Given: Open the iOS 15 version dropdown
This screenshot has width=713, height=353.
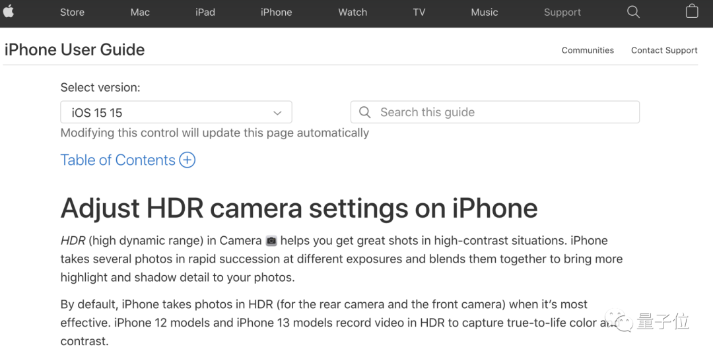Looking at the screenshot, I should coord(176,112).
